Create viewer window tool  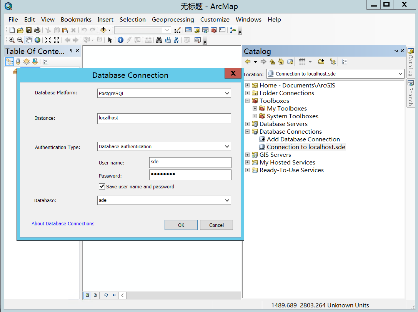coord(198,40)
